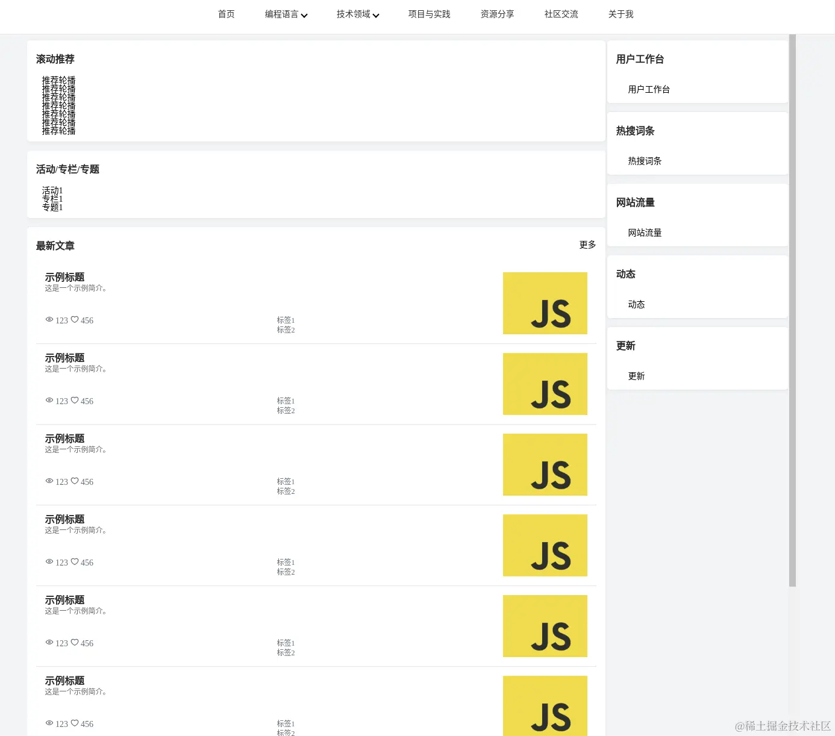Click the heart likes icon of the second article
The height and width of the screenshot is (736, 835).
(x=75, y=401)
